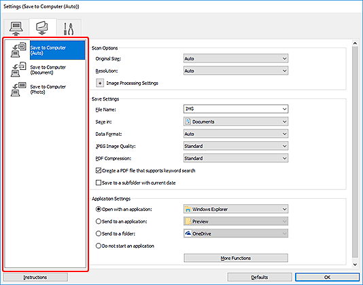Open the scan-from-operation-panel tab icon
The height and width of the screenshot is (285, 363).
pyautogui.click(x=42, y=28)
